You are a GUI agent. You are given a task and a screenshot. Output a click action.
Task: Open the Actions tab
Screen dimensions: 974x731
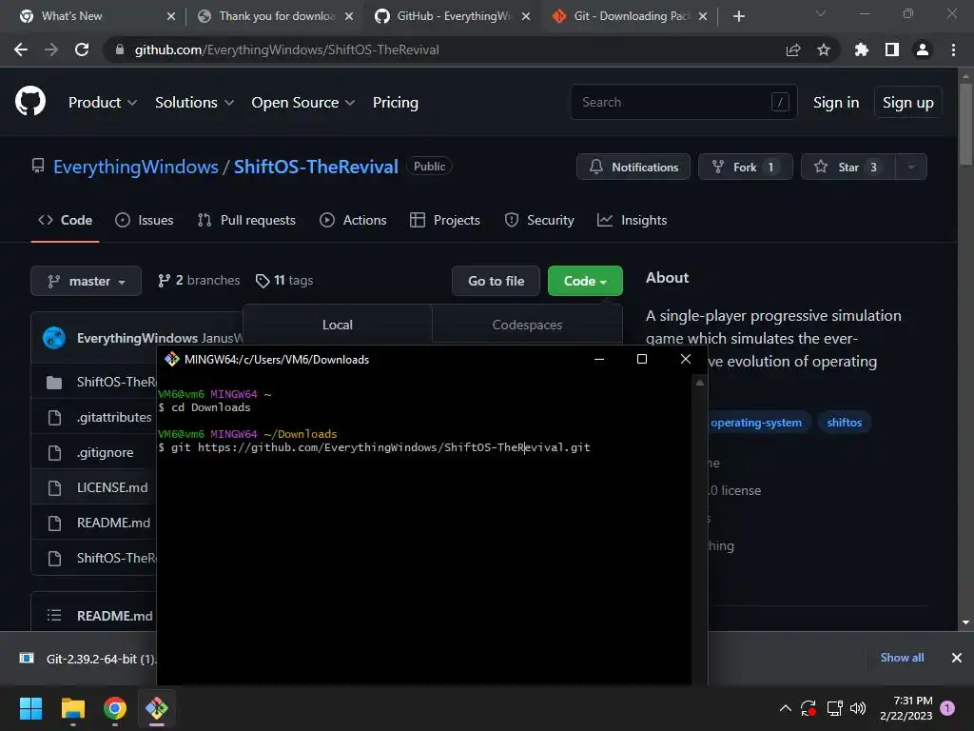[x=353, y=220]
